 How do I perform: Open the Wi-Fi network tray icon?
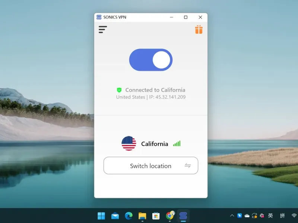click(294, 216)
